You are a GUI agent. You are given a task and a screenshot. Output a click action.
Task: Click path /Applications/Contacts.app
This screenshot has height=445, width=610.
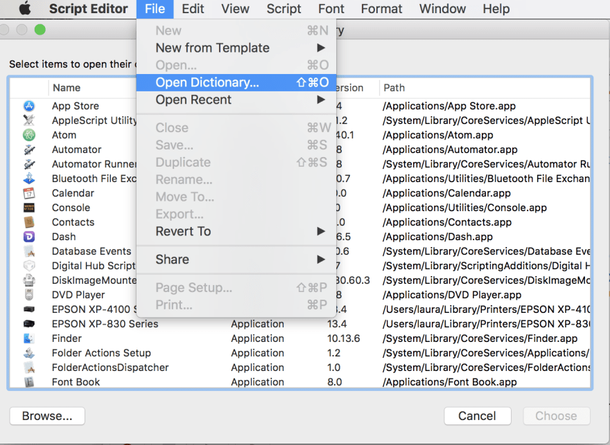point(447,222)
